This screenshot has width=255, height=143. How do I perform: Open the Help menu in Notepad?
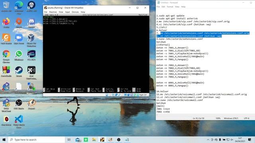[183, 7]
